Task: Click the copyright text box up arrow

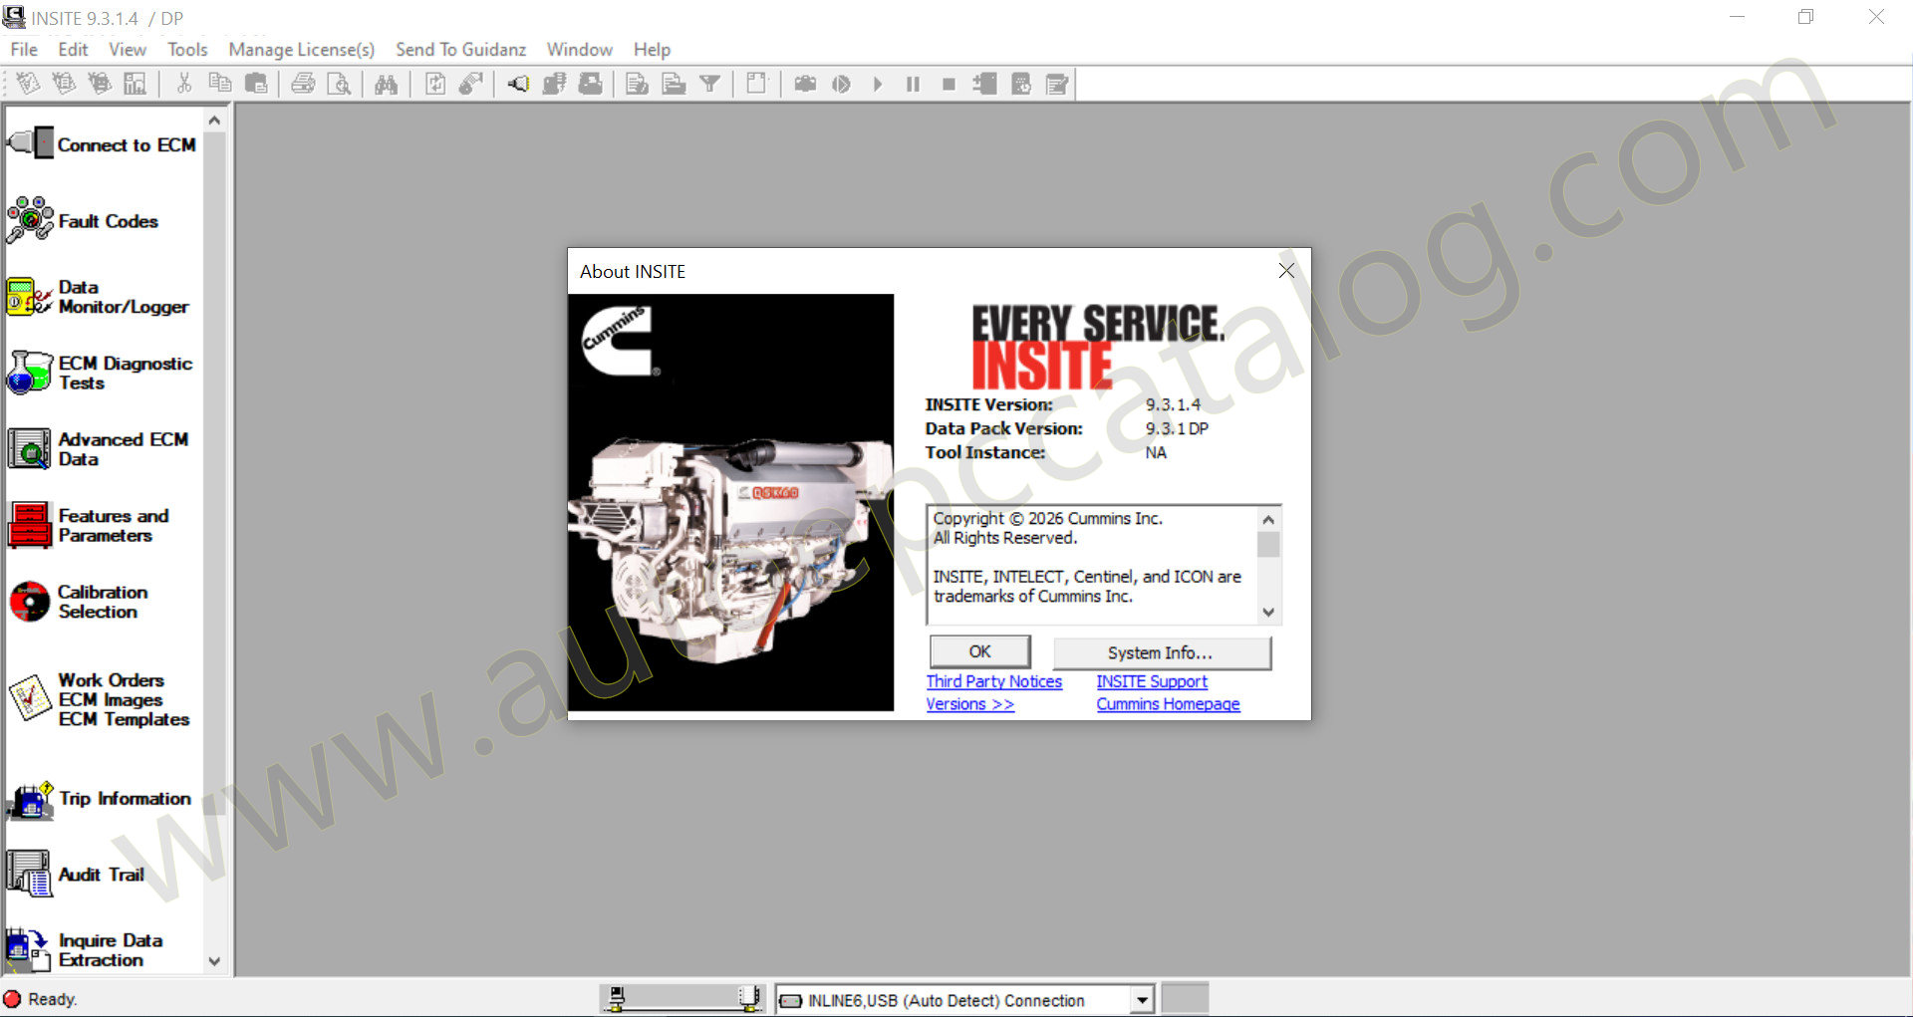Action: click(x=1268, y=519)
